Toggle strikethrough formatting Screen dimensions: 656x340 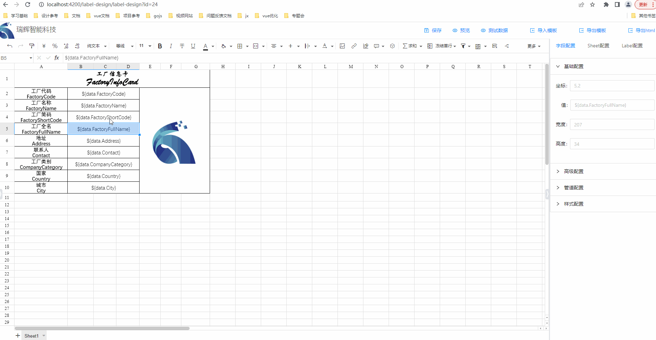[182, 46]
